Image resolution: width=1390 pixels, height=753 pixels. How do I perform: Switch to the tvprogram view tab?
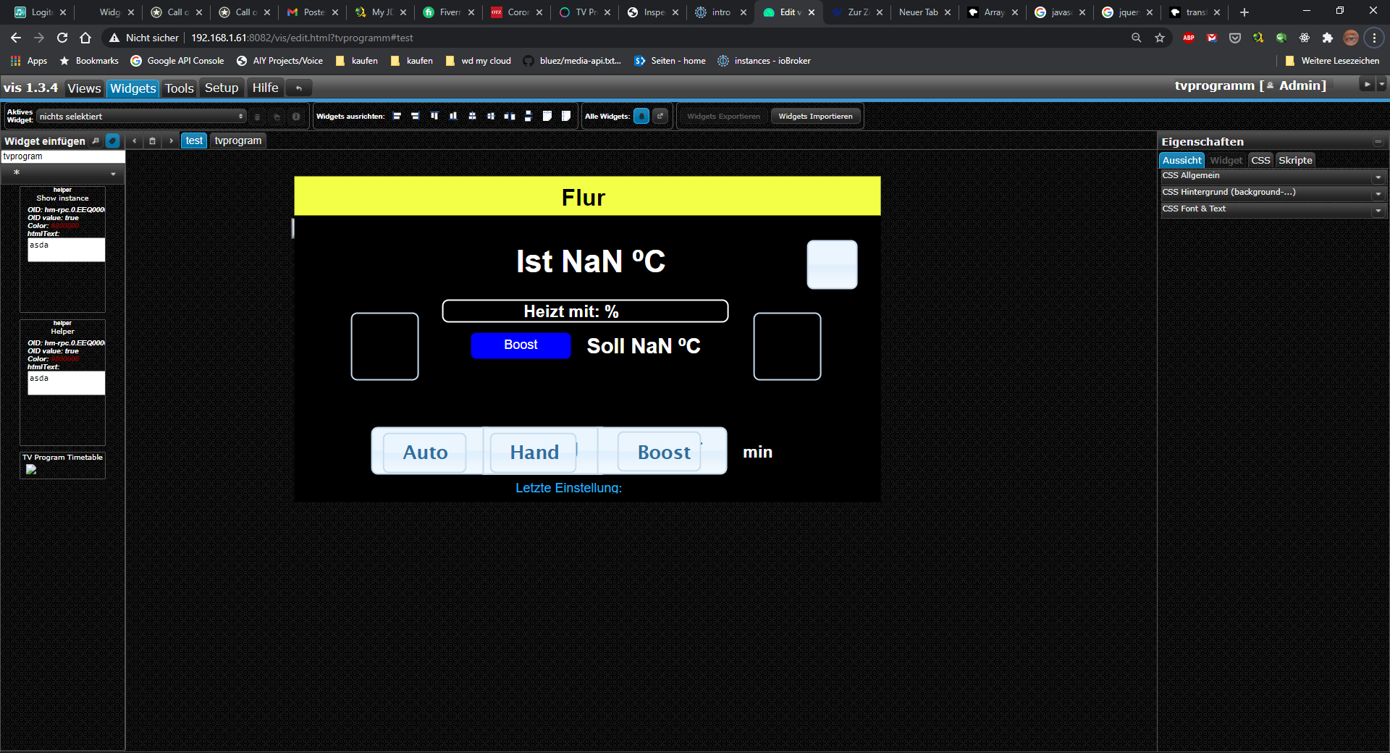[238, 140]
